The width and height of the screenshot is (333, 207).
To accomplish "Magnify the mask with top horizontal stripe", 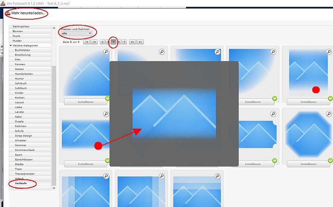I will tap(217, 176).
